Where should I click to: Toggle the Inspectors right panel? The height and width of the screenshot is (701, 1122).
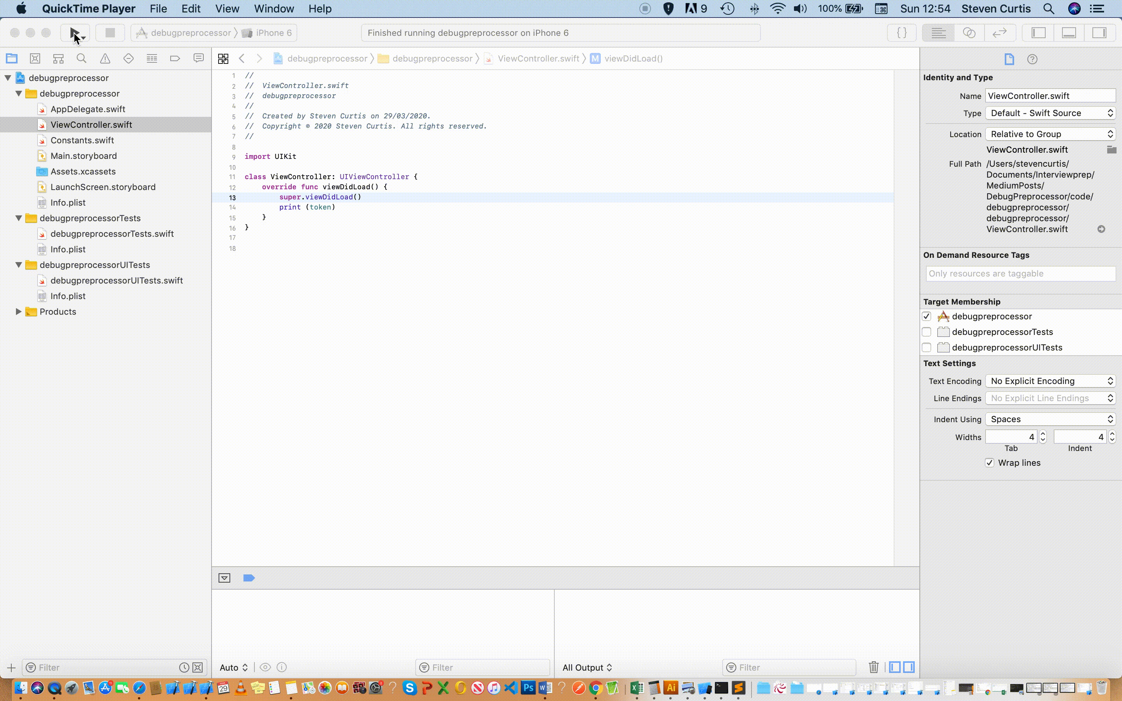point(1099,33)
